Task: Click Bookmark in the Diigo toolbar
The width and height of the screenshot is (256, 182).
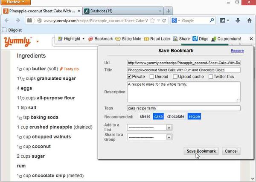Action: pos(100,39)
